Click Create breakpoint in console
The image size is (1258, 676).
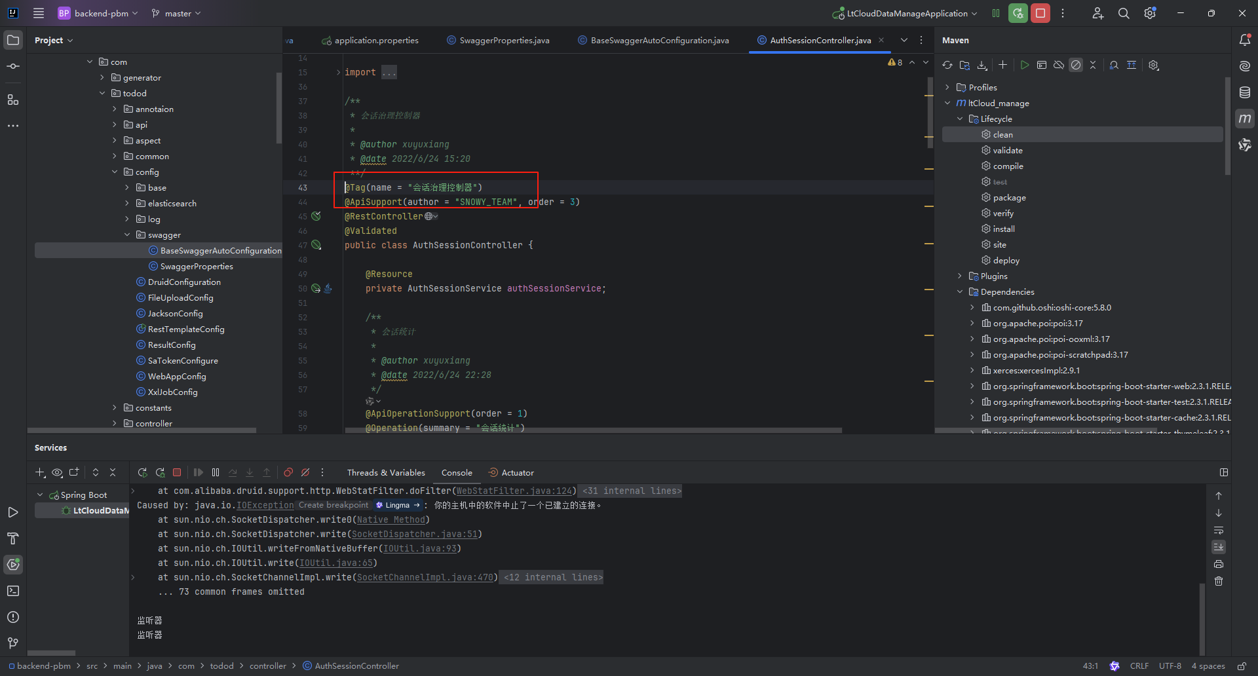pyautogui.click(x=334, y=505)
